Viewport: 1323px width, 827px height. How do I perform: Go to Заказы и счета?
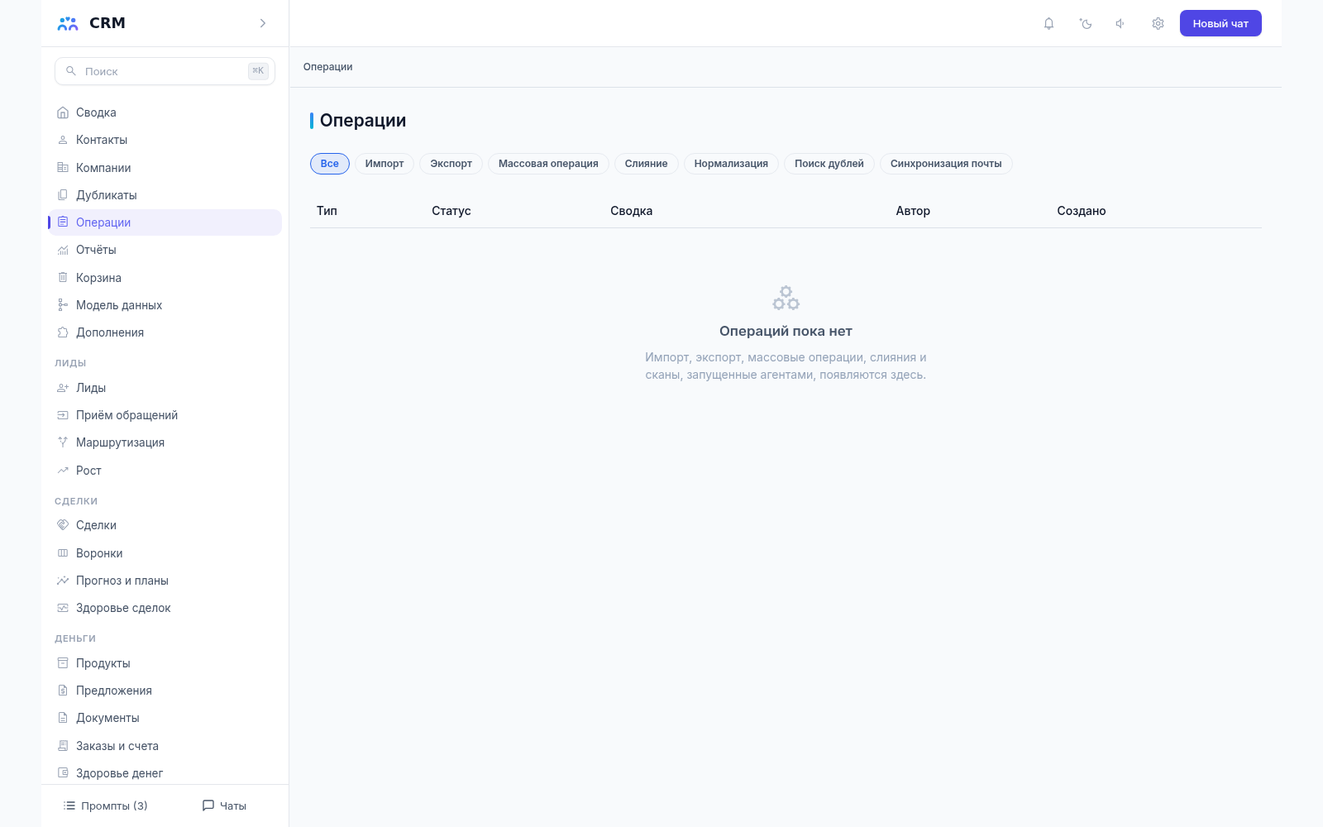pos(165,746)
